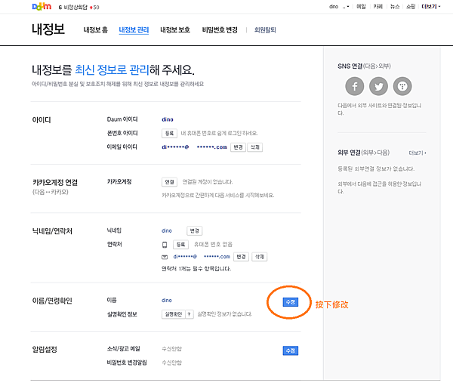
Task: Click 연결 button for 카카오계정
Action: coord(169,182)
